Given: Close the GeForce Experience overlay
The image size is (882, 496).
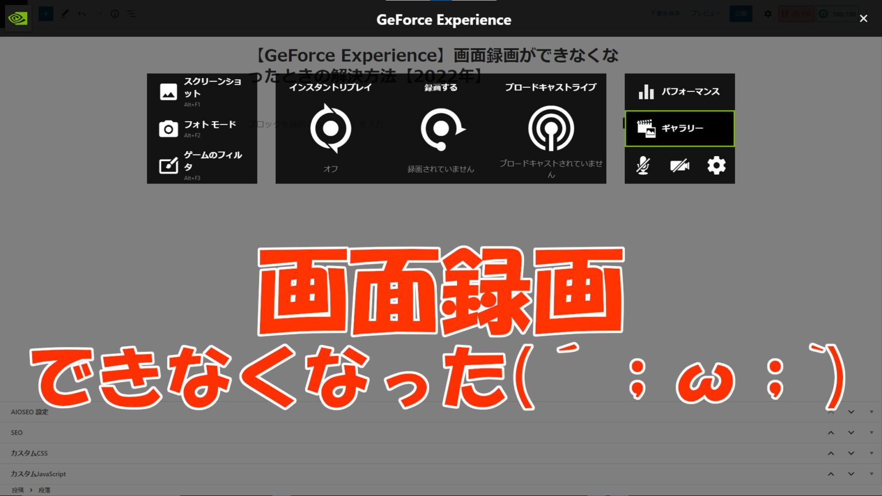Looking at the screenshot, I should (x=863, y=19).
